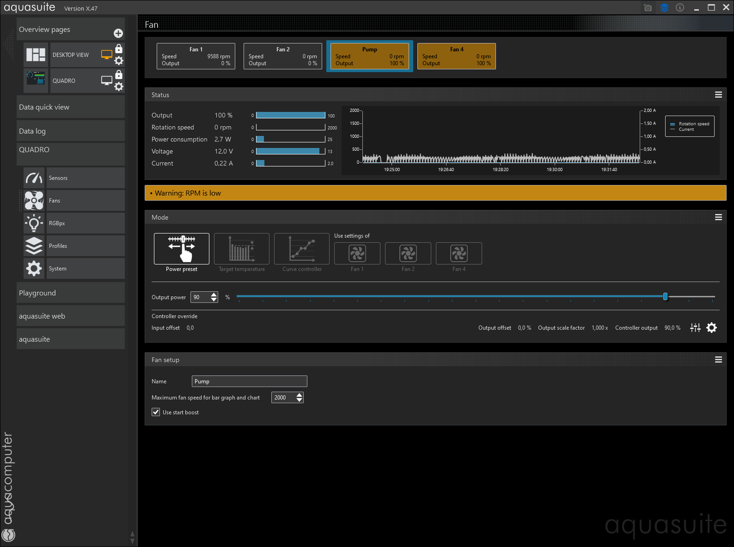This screenshot has height=547, width=734.
Task: Click the screenshot camera icon in title bar
Action: pos(648,8)
